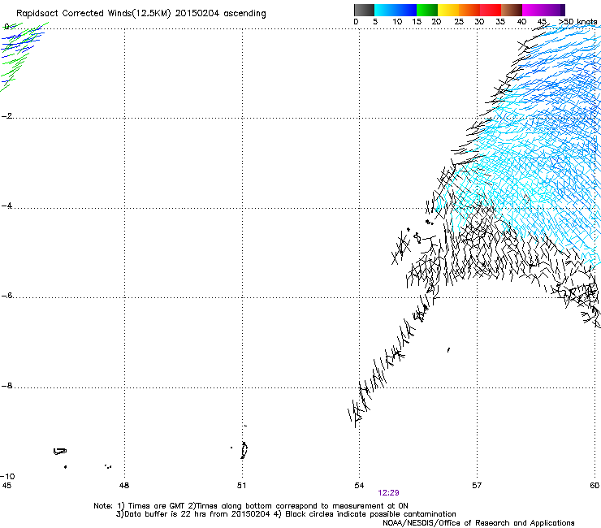Screen dimensions: 601x528
Task: Click the legend tick label '40'
Action: point(521,22)
